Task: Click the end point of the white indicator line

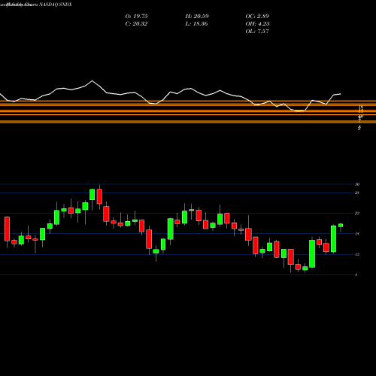Action: pyautogui.click(x=341, y=94)
